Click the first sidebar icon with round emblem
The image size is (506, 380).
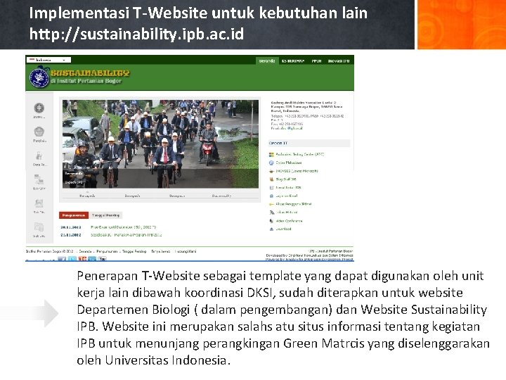pos(39,108)
